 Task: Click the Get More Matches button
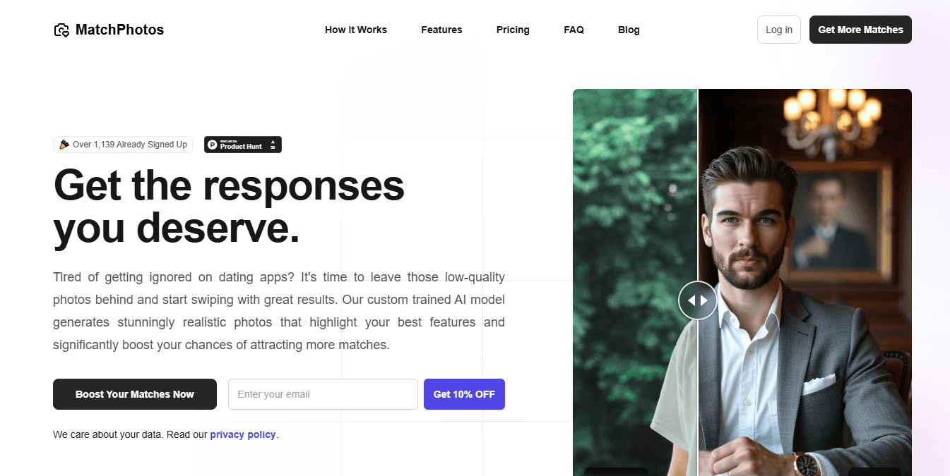point(860,30)
